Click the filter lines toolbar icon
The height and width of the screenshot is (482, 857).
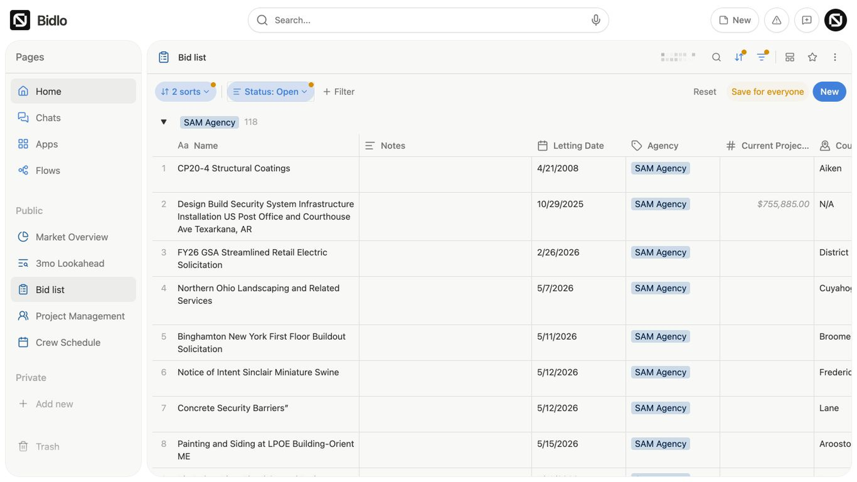coord(762,57)
